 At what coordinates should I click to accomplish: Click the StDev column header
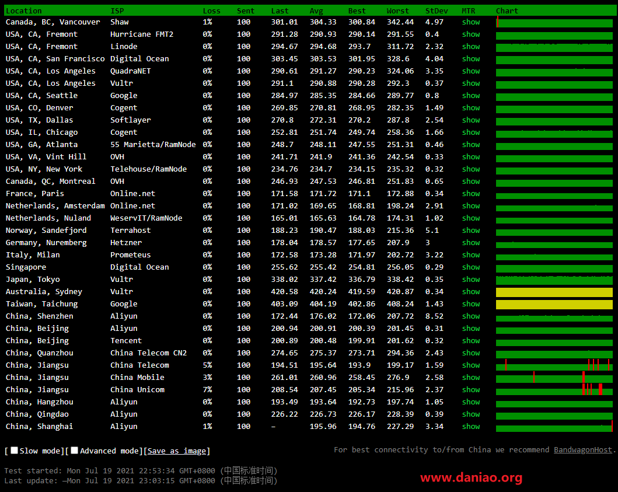(x=437, y=11)
